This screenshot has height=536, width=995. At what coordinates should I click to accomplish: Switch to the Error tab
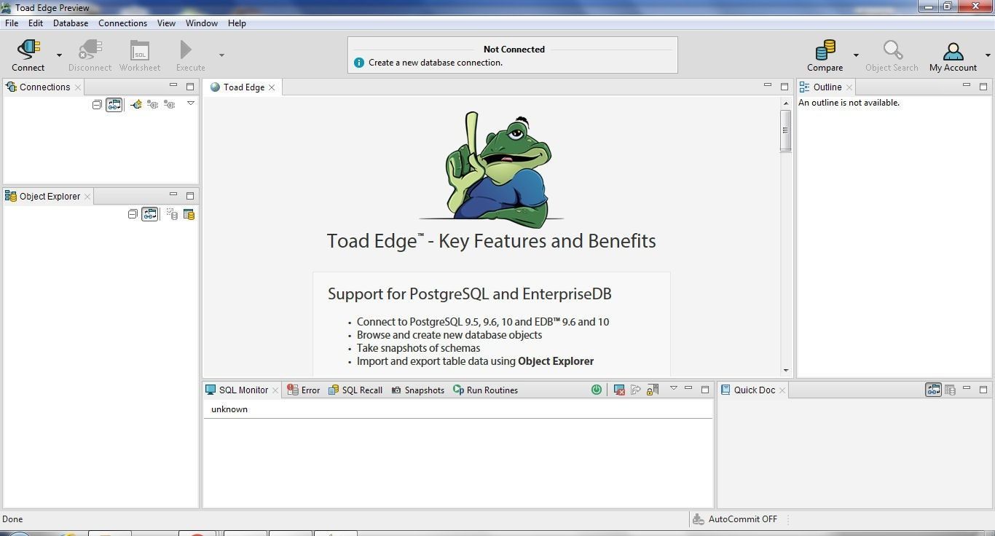[304, 390]
